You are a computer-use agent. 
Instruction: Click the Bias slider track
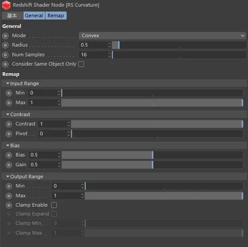point(152,155)
